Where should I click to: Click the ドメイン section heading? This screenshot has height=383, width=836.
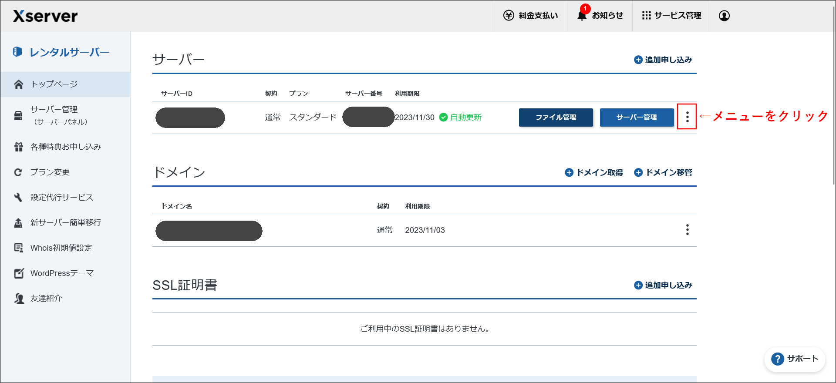tap(179, 172)
